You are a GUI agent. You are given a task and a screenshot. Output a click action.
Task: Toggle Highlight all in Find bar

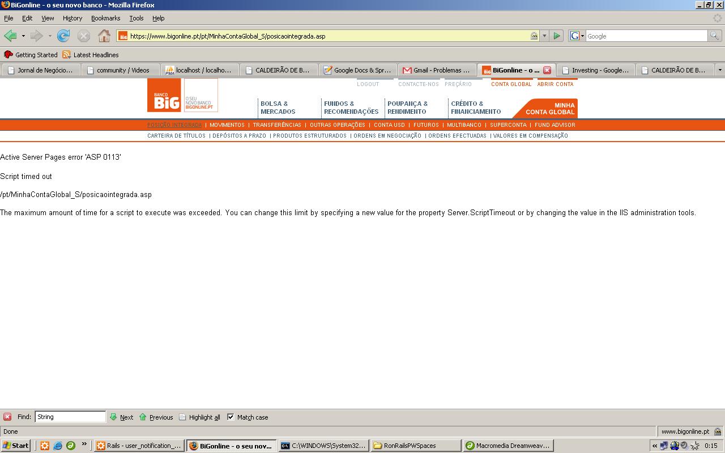[199, 417]
